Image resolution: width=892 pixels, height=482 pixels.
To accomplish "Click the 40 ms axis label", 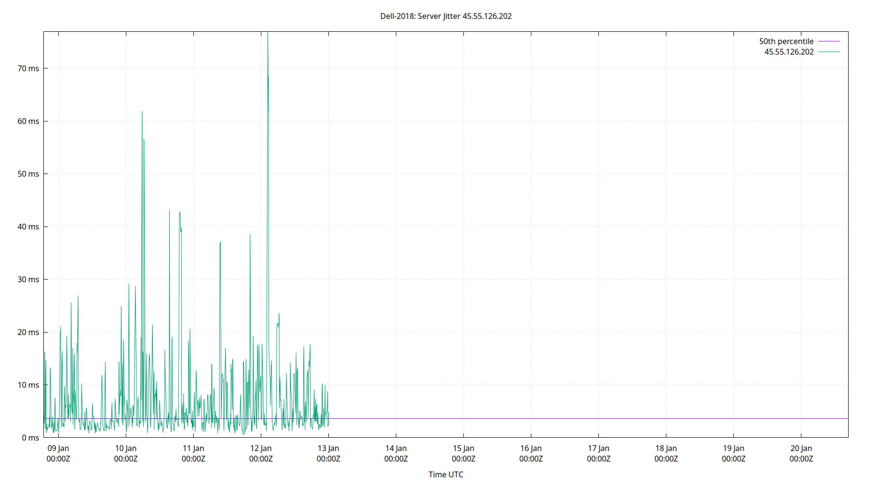I will pyautogui.click(x=28, y=227).
